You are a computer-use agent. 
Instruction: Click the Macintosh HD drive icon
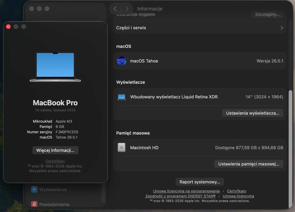[x=121, y=147]
